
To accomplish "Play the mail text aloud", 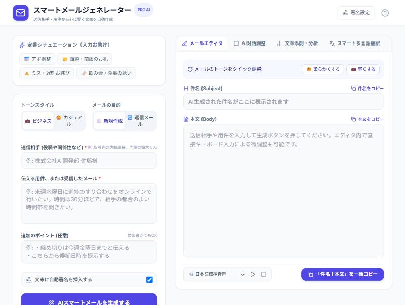I will (253, 274).
